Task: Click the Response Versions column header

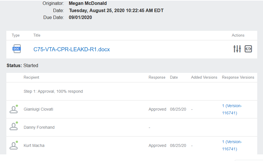Action: click(238, 77)
